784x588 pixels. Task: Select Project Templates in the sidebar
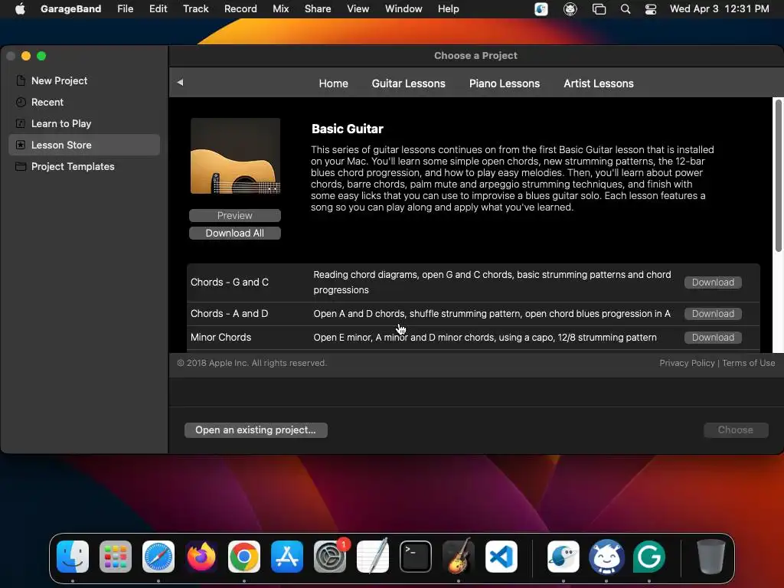[x=84, y=166]
